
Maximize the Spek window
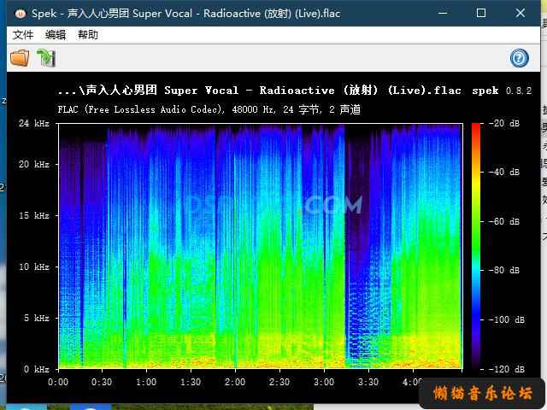[x=481, y=14]
